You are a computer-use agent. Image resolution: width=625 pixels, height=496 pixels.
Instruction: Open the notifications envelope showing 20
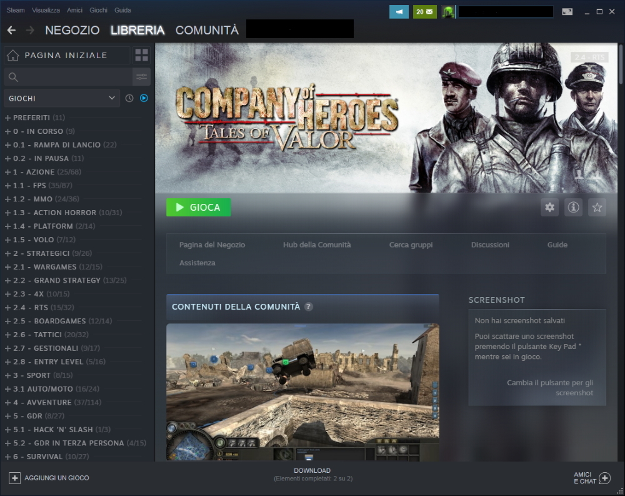(x=425, y=11)
